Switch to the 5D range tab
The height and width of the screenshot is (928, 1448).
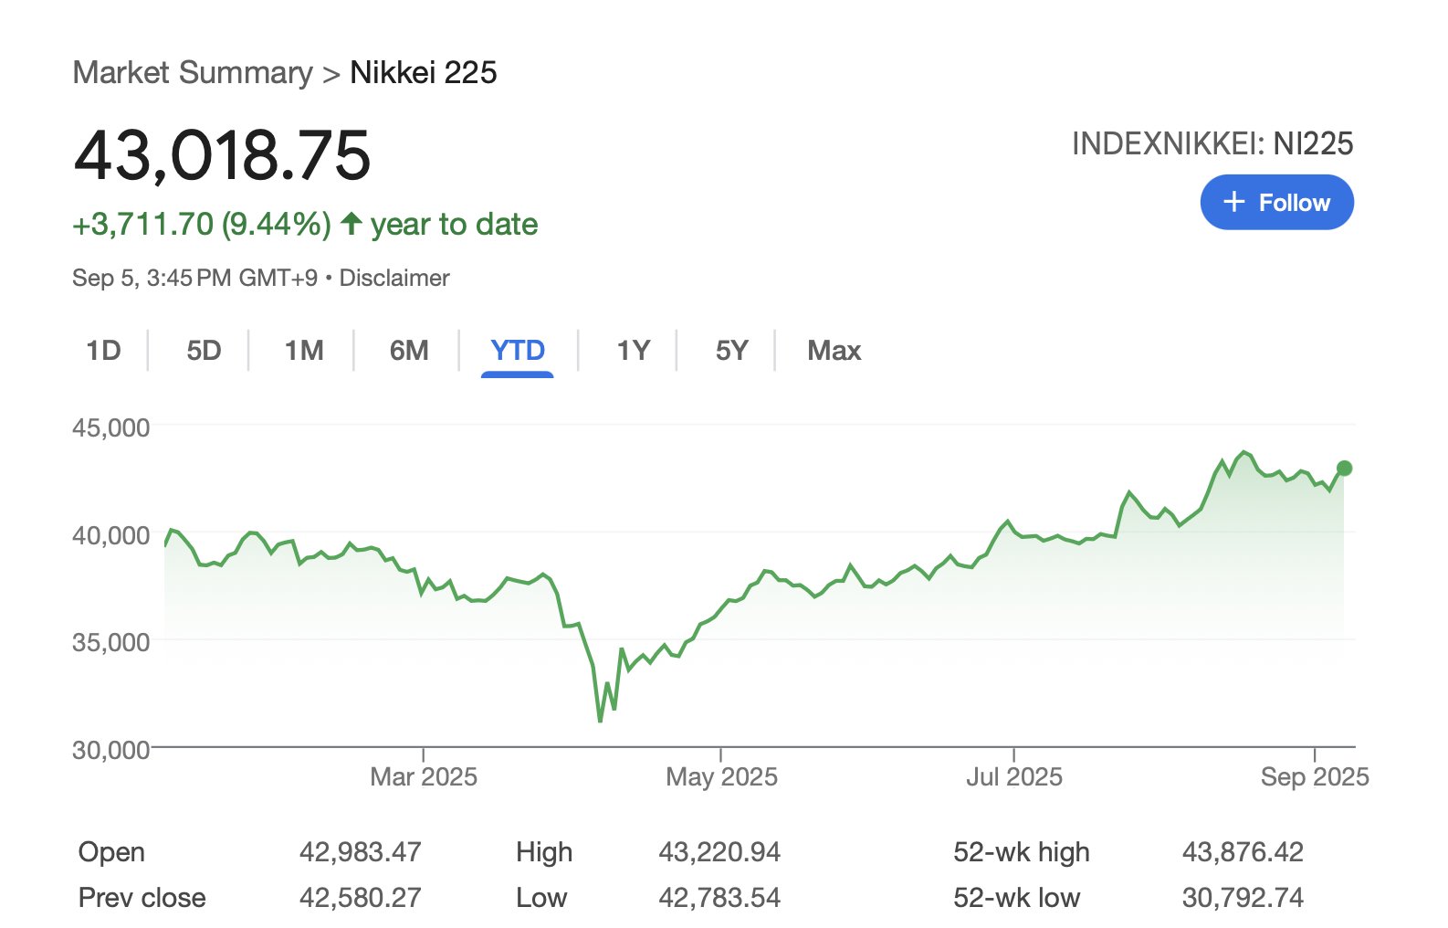204,351
